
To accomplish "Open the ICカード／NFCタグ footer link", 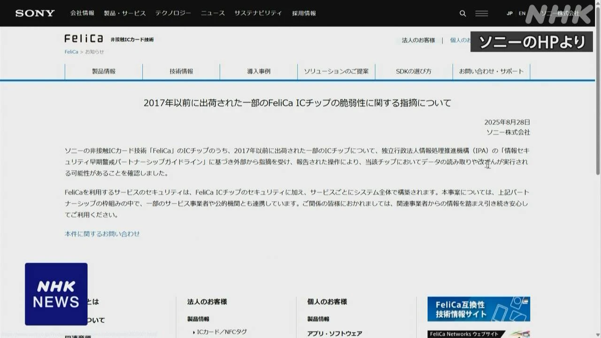I will [222, 332].
